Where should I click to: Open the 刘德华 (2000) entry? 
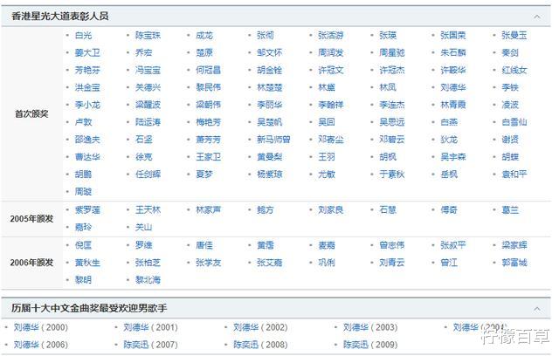coord(41,327)
